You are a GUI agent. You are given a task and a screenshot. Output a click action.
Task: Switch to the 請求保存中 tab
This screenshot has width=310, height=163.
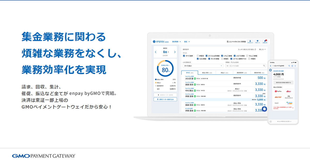242,73
